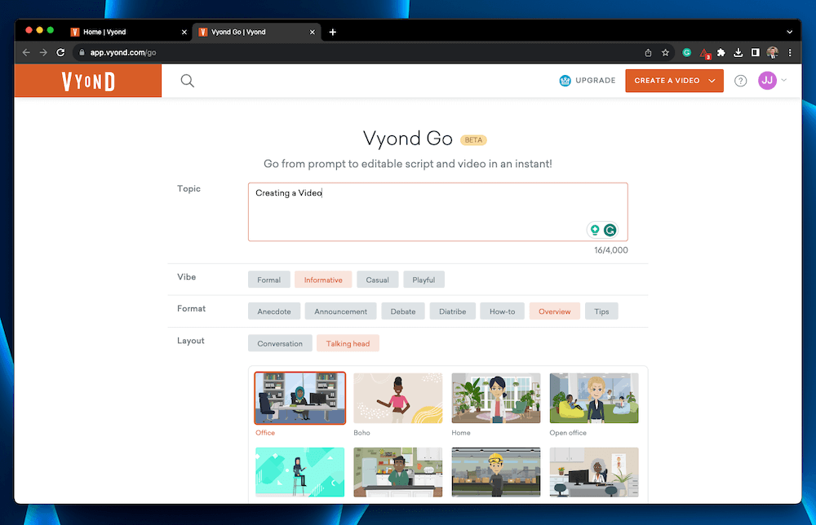The image size is (816, 525).
Task: Click the lock site info icon
Action: pos(82,52)
